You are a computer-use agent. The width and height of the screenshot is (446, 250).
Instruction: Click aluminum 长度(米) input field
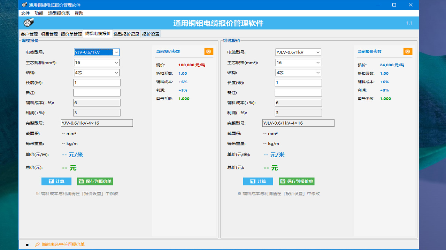298,83
